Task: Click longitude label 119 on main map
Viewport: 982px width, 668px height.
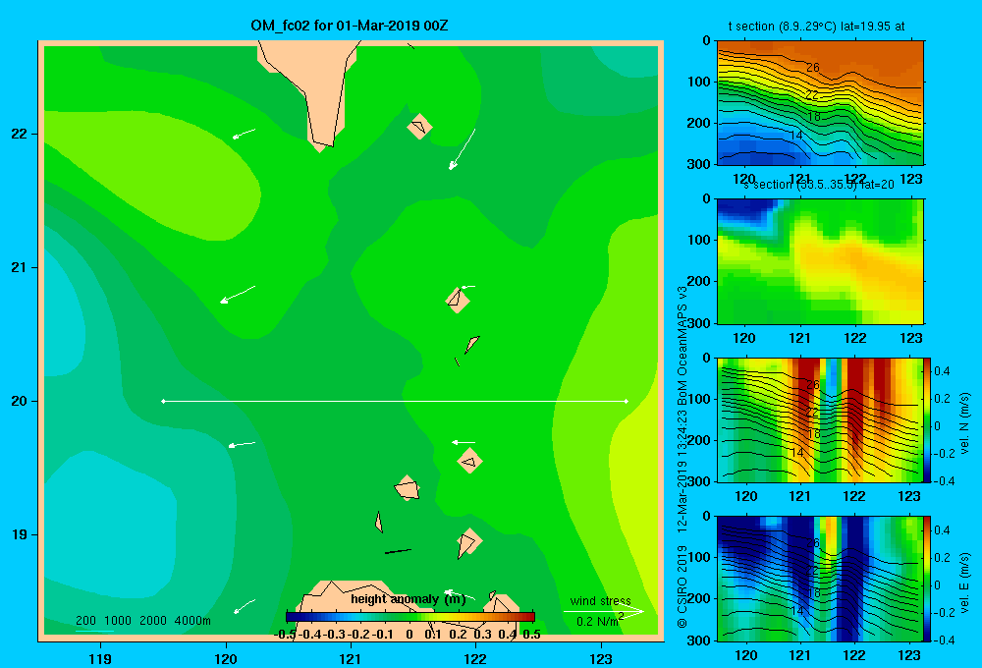Action: [100, 658]
